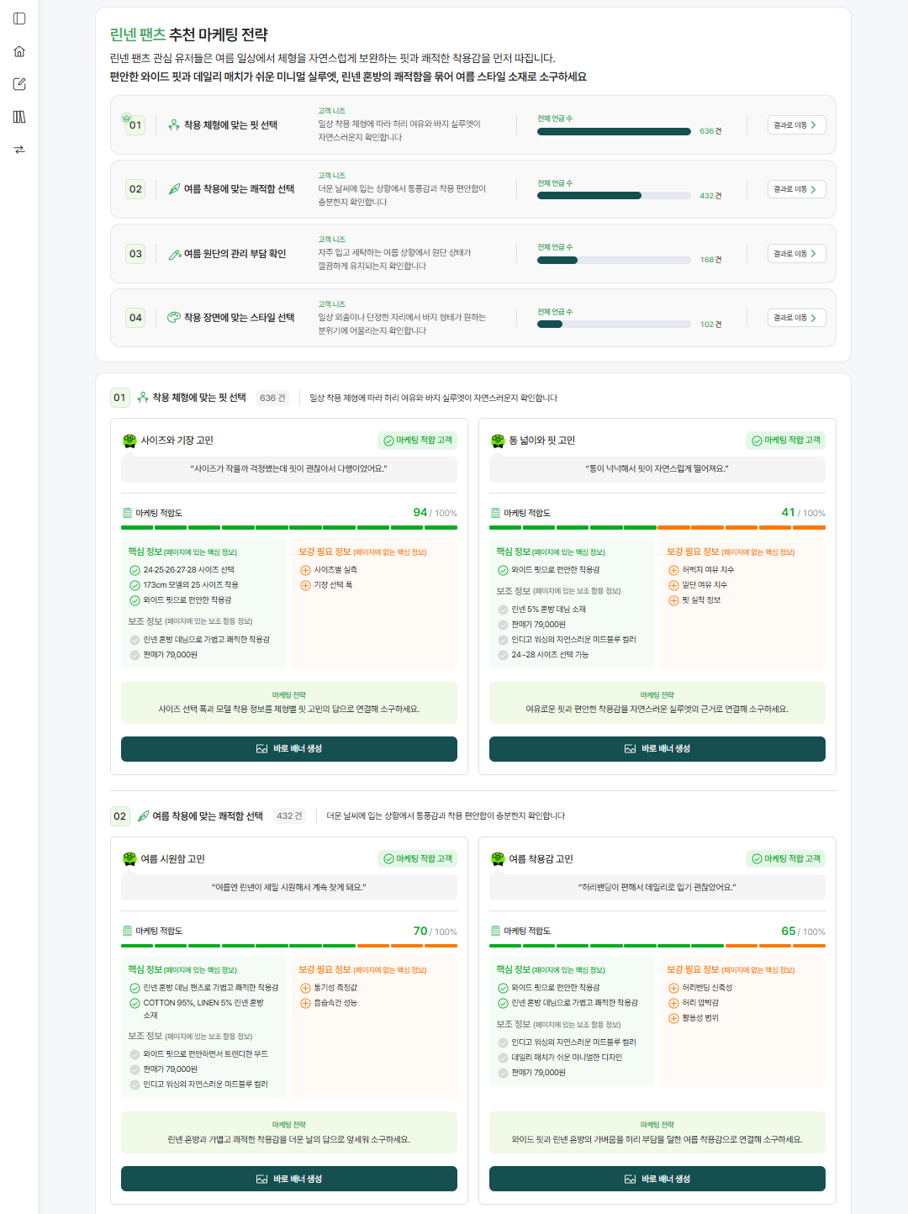Open 결과로 이동 for 여름 원단의 관리 부담 확인 row

796,254
